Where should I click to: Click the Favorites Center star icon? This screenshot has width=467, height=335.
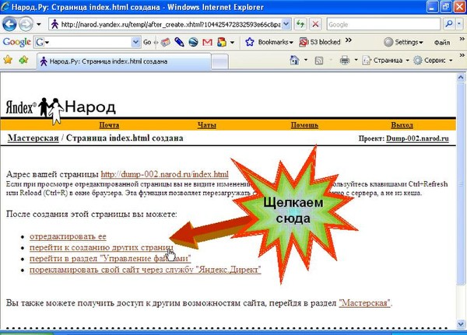coord(8,60)
